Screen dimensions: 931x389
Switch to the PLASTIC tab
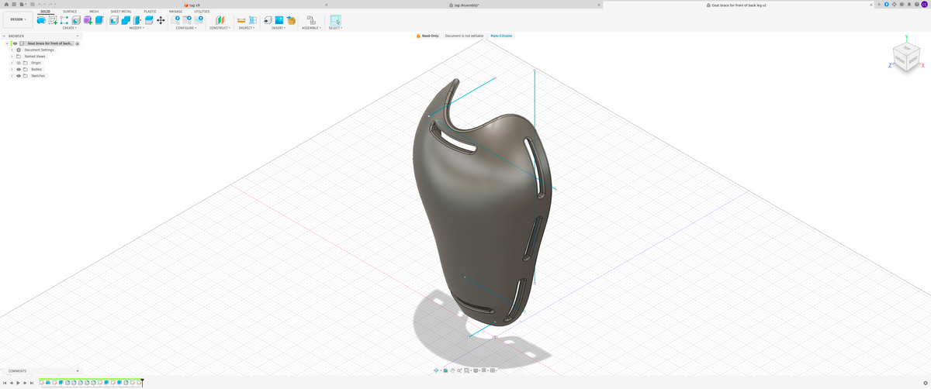pyautogui.click(x=151, y=12)
